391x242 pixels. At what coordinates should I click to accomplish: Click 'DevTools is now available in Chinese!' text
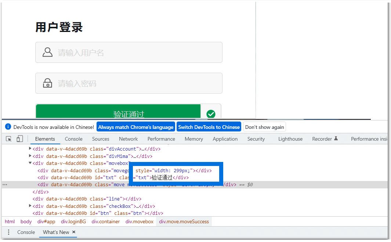54,127
